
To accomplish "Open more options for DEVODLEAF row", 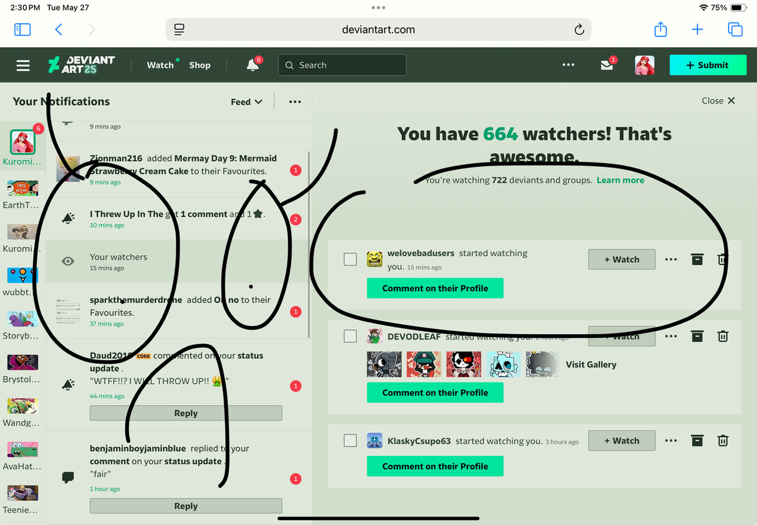I will (x=671, y=337).
